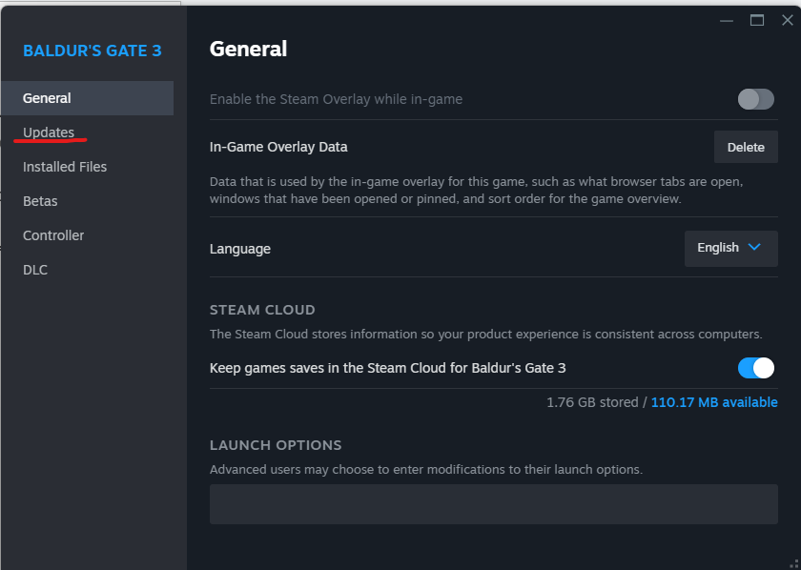This screenshot has width=801, height=570.
Task: Maximize the properties window
Action: [756, 20]
